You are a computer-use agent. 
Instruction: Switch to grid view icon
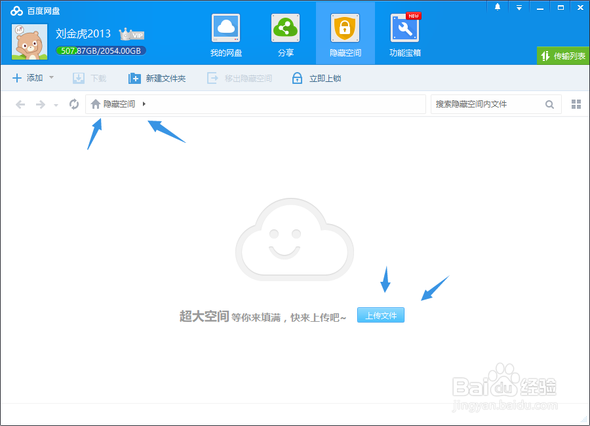click(x=576, y=104)
